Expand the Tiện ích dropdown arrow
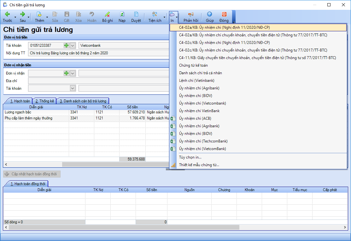351x241 pixels. tap(165, 17)
